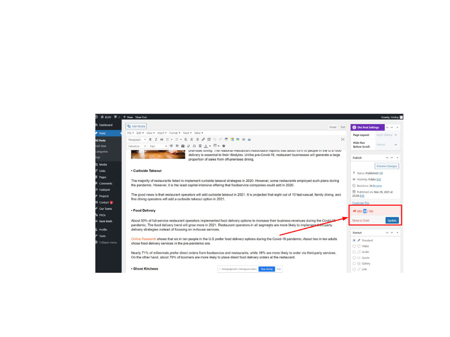
Task: Align text left
Action: point(186,140)
